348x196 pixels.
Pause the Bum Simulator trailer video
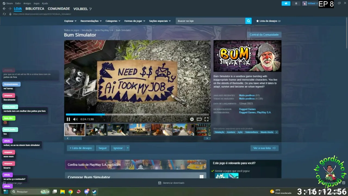tap(68, 119)
